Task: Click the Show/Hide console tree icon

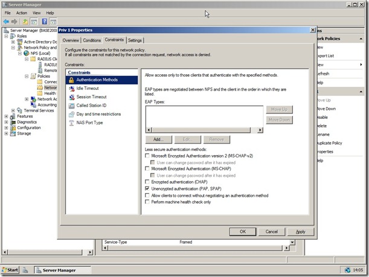Action: tap(34, 22)
